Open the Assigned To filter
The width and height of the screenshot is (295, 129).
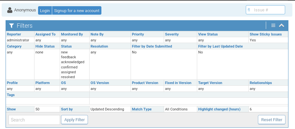45,34
